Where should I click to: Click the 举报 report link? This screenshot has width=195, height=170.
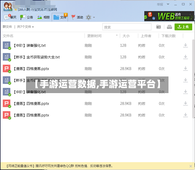160,4
